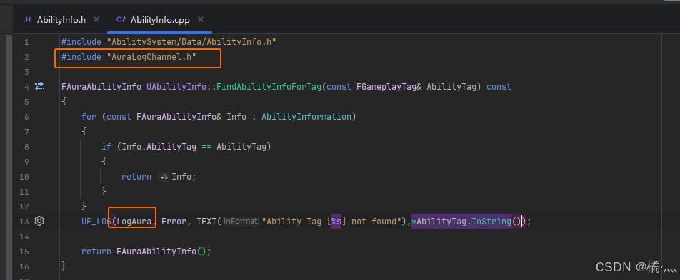680x280 pixels.
Task: Click the C++ file icon on AbilityInfo.cpp tab
Action: (121, 19)
